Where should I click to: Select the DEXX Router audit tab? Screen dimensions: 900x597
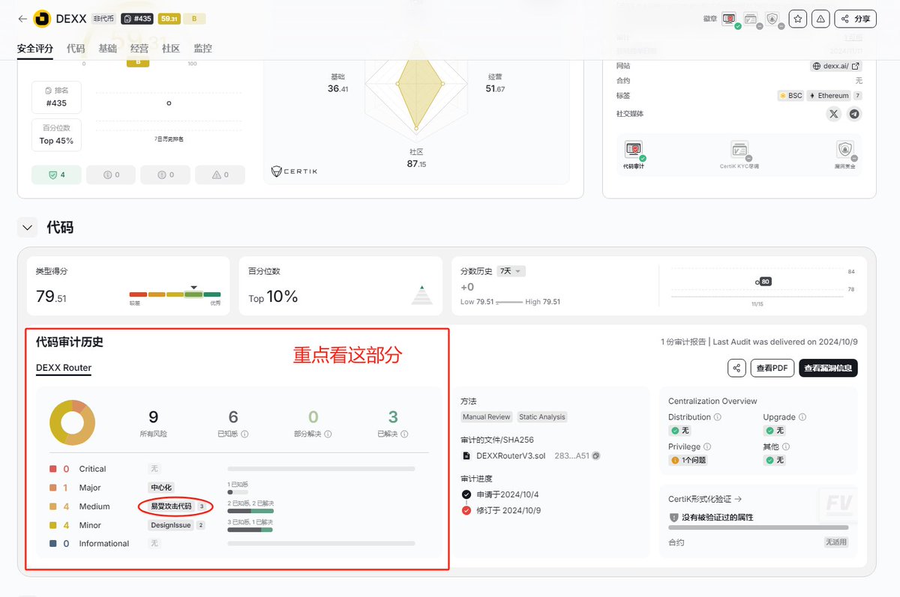64,368
